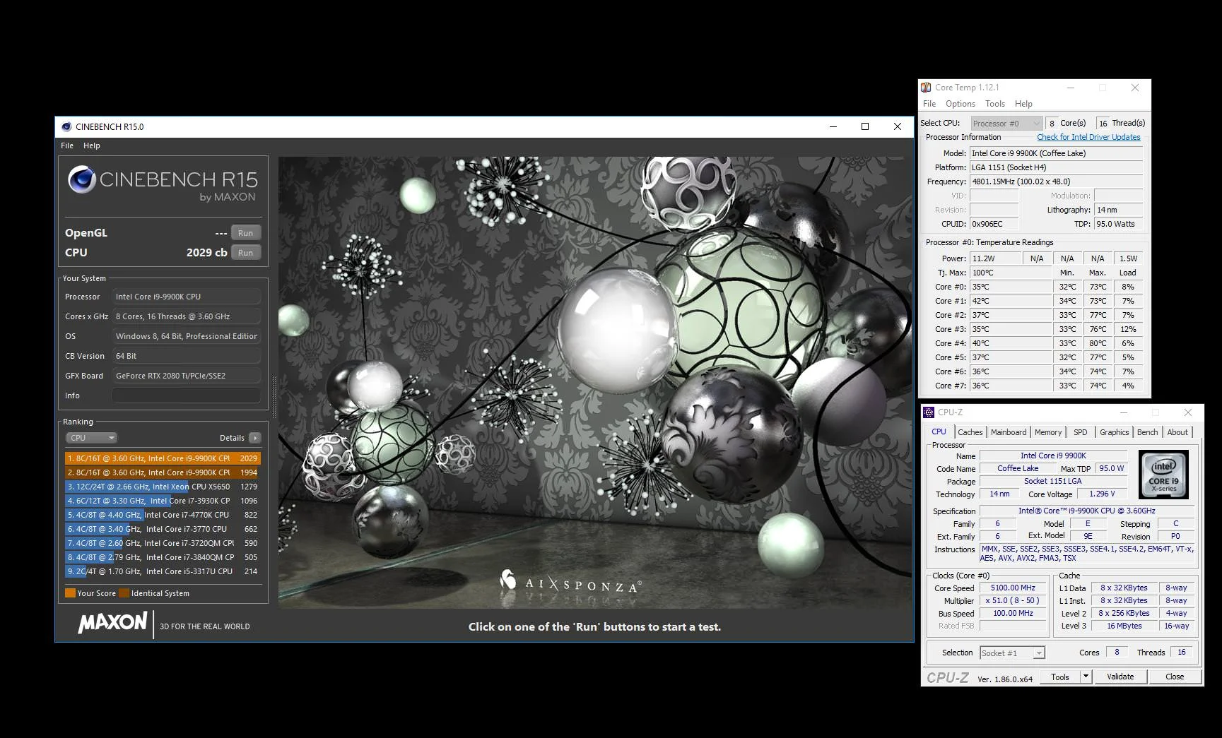The height and width of the screenshot is (738, 1222).
Task: Switch to the Bench tab in CPU-Z
Action: (1148, 432)
